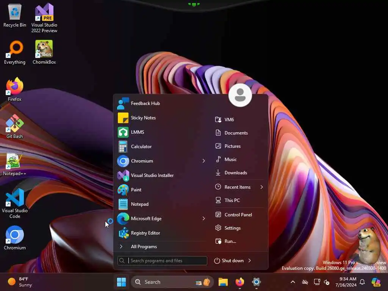Click the crossed-out cloud tray icon
388x291 pixels.
(305, 282)
